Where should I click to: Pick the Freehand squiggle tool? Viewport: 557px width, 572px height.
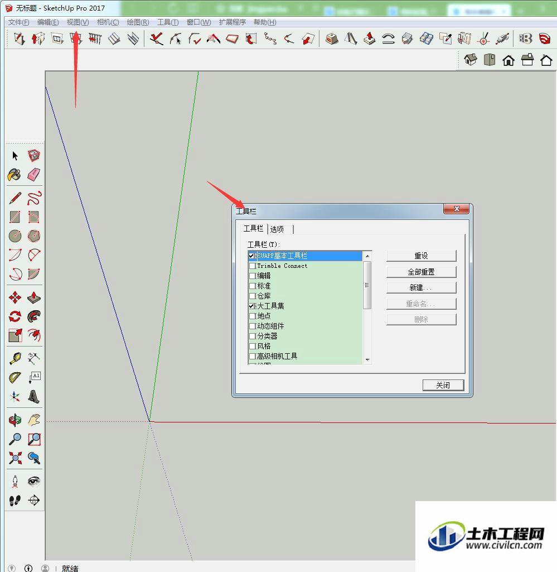click(x=34, y=198)
